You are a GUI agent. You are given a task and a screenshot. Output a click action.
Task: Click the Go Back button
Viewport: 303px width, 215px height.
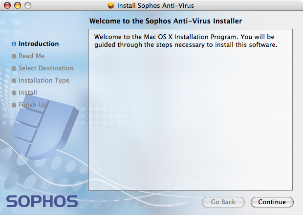click(x=223, y=202)
